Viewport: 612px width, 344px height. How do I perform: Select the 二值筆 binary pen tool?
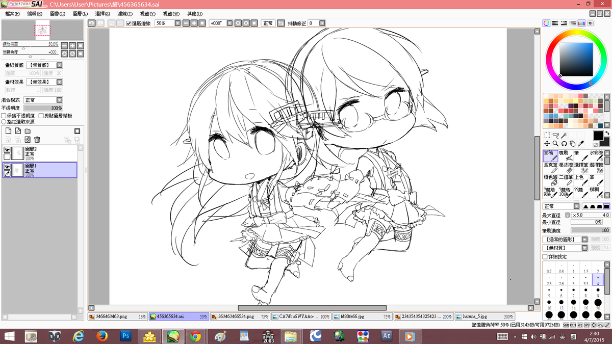point(566,180)
